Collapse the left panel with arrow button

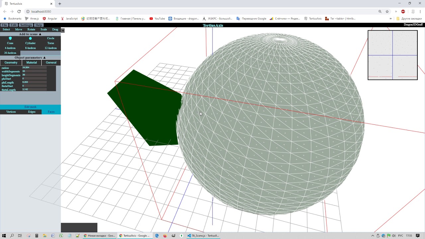click(63, 30)
